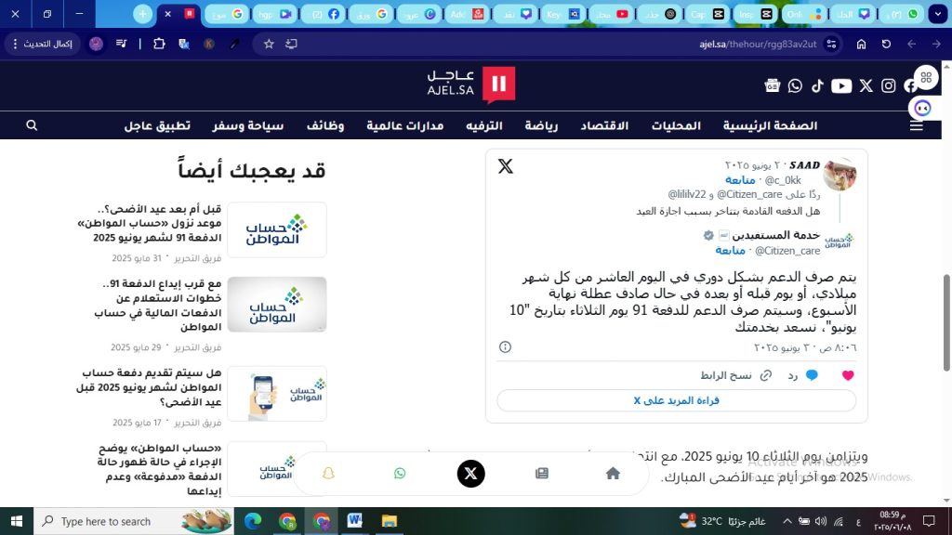This screenshot has height=535, width=952.
Task: Open the browser extensions puzzle menu
Action: (158, 44)
